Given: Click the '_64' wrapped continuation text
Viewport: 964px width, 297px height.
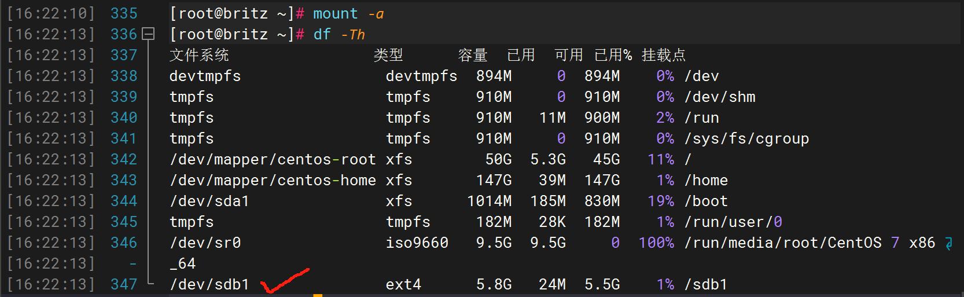Looking at the screenshot, I should 183,263.
